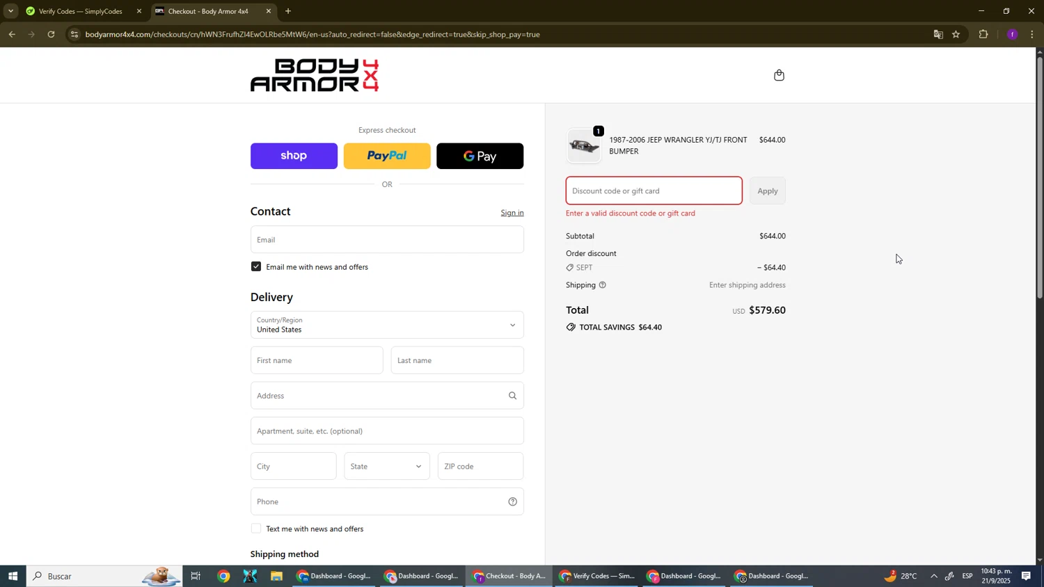Screen dimensions: 1044x587
Task: Open Task View on taskbar
Action: (x=196, y=576)
